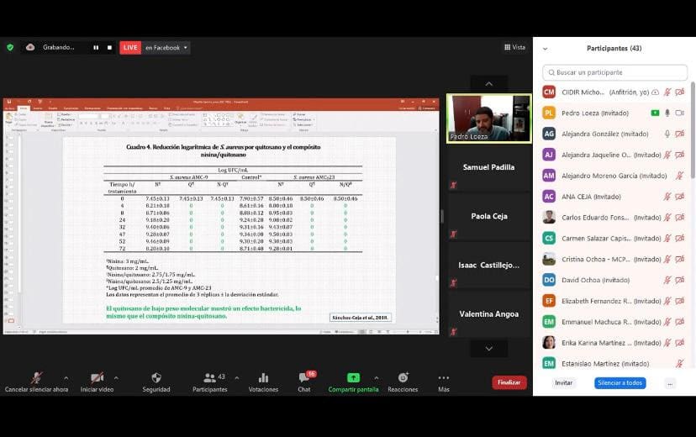
Task: Click the red Finalizar button
Action: [509, 382]
